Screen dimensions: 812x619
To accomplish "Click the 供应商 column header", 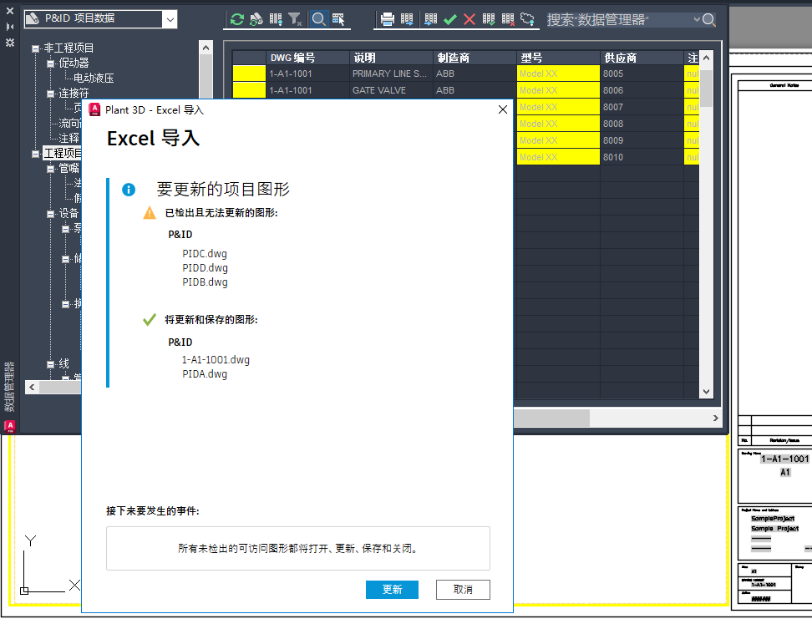I will coord(642,58).
